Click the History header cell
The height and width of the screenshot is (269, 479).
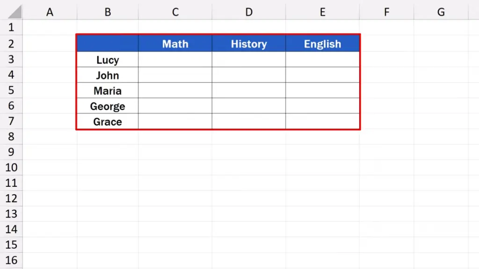click(248, 44)
